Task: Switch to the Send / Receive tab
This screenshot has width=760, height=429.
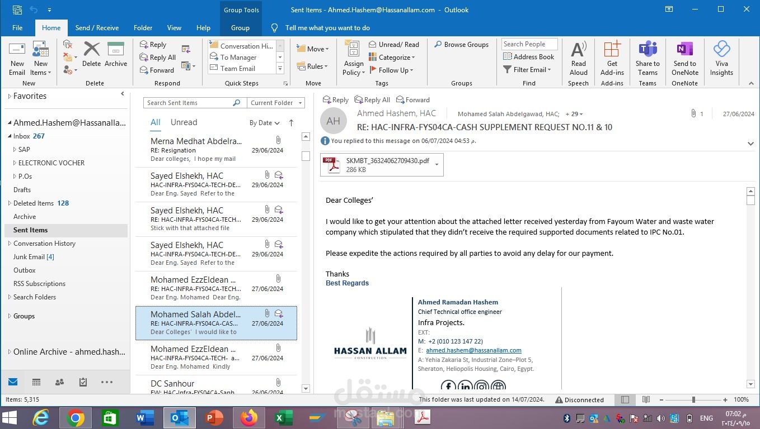Action: [97, 28]
